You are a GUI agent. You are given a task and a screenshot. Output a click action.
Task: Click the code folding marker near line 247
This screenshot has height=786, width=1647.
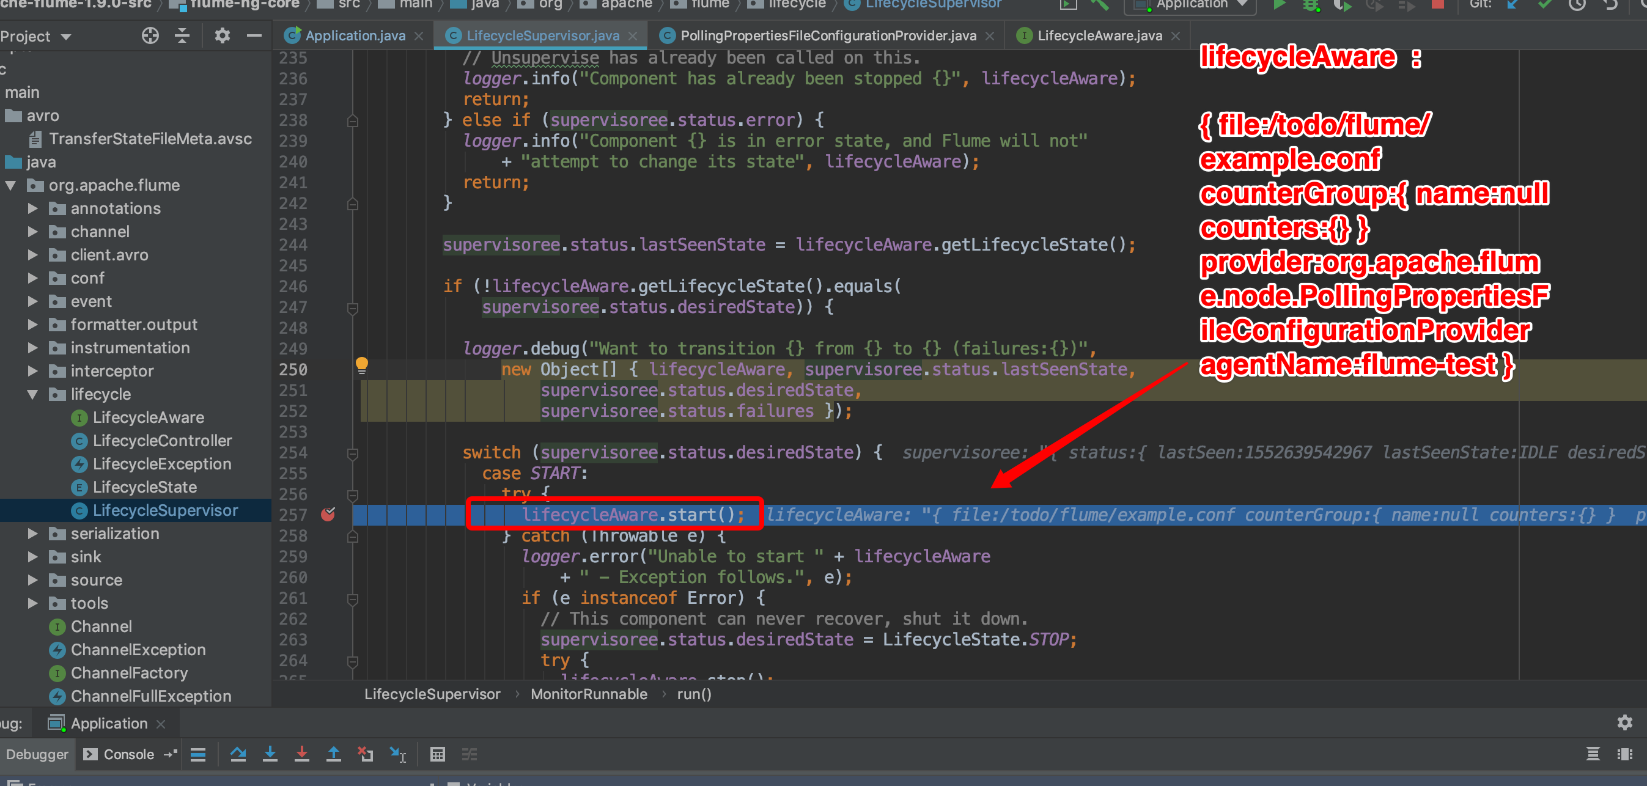coord(352,307)
